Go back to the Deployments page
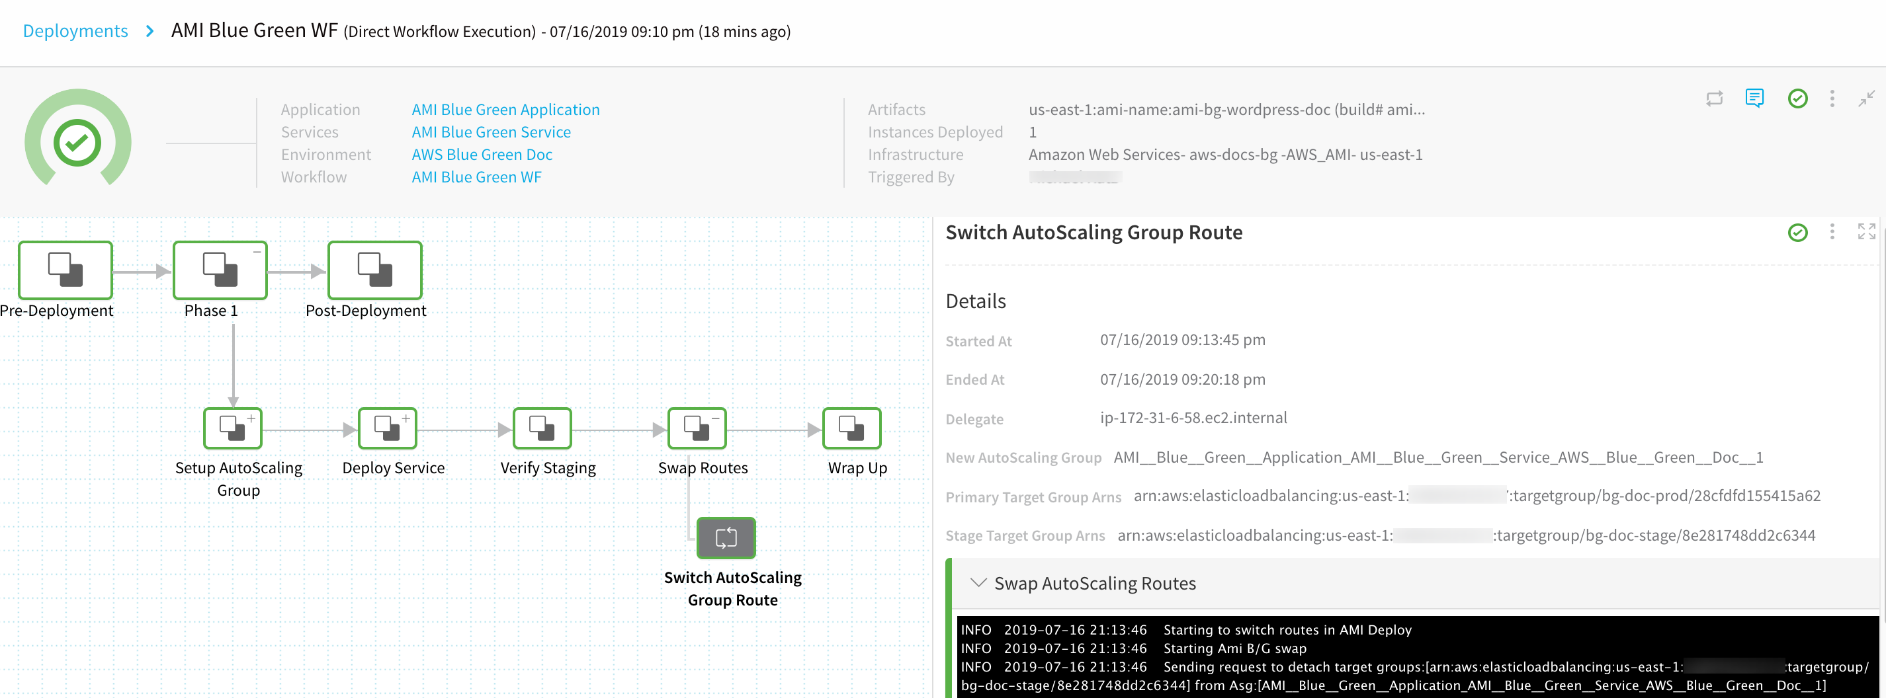 pos(75,30)
